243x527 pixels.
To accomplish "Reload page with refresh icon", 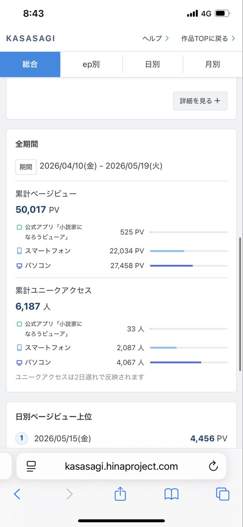I will click(x=213, y=466).
